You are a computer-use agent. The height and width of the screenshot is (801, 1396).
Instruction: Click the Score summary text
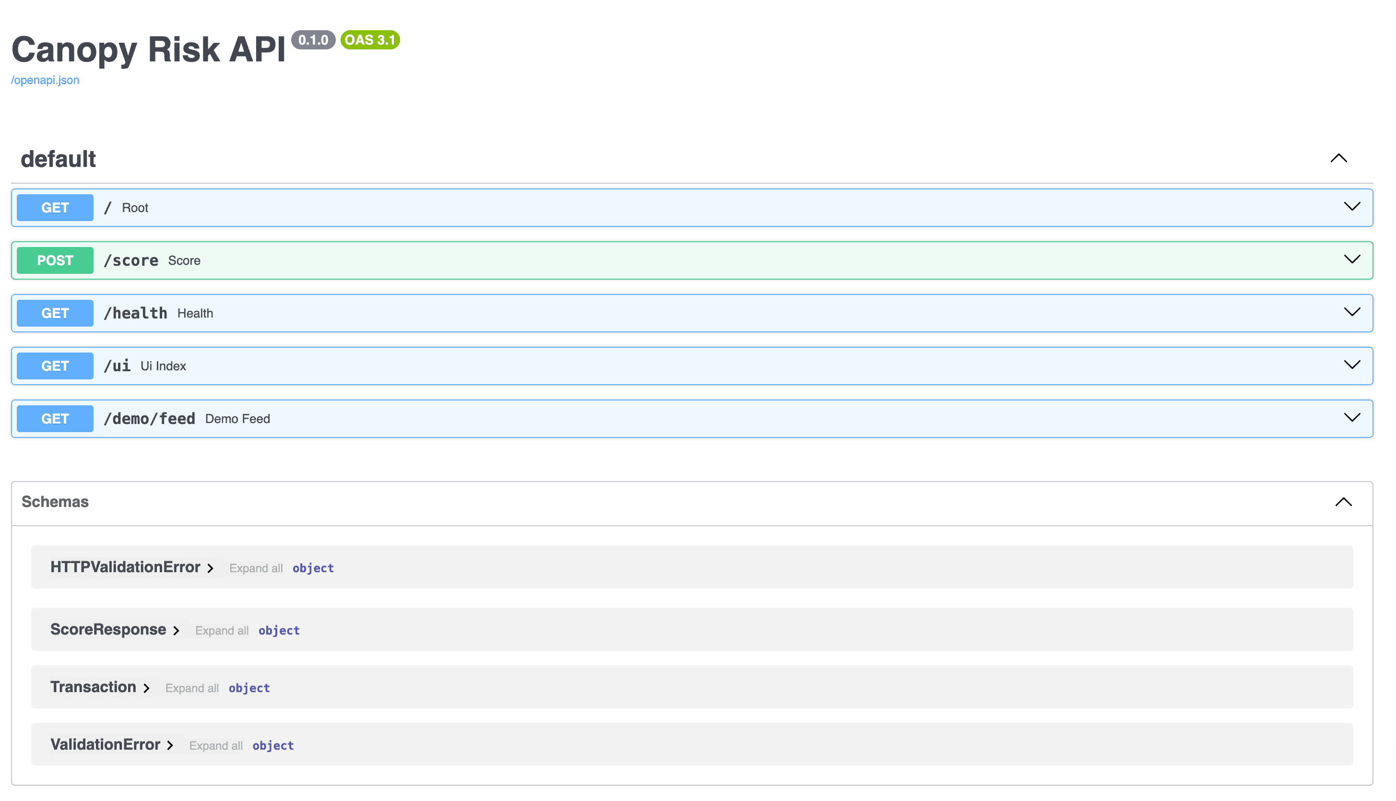(184, 261)
